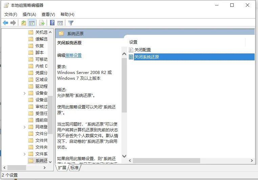Expand the 设备安 tree folder
This screenshot has width=258, height=180.
pos(25,93)
